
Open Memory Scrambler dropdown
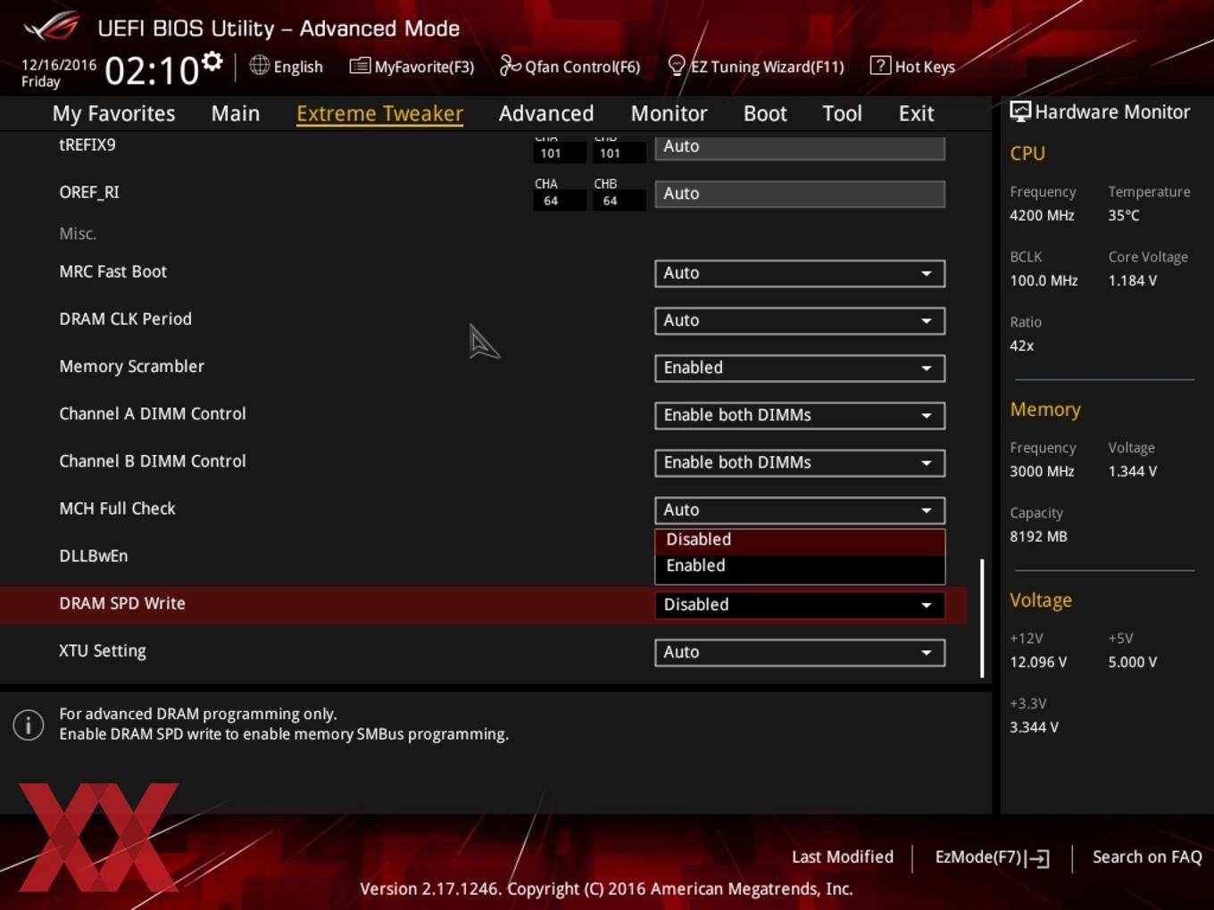pyautogui.click(x=800, y=368)
